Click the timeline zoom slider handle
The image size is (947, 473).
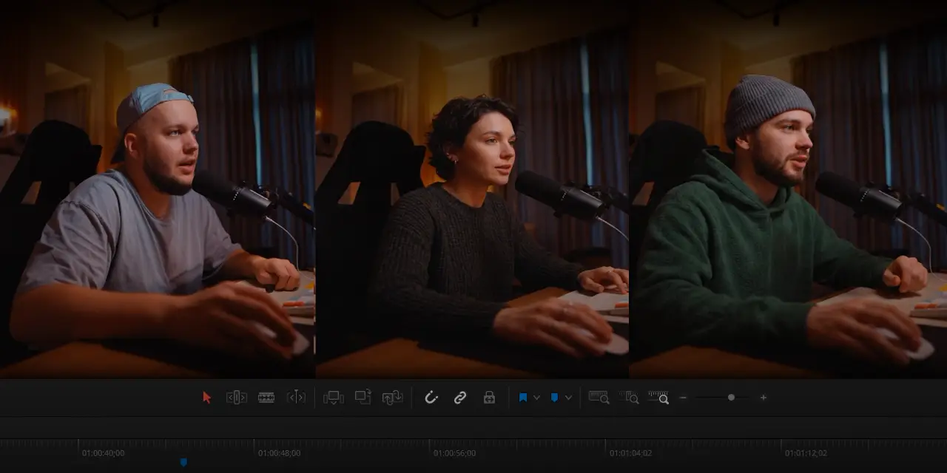[731, 398]
